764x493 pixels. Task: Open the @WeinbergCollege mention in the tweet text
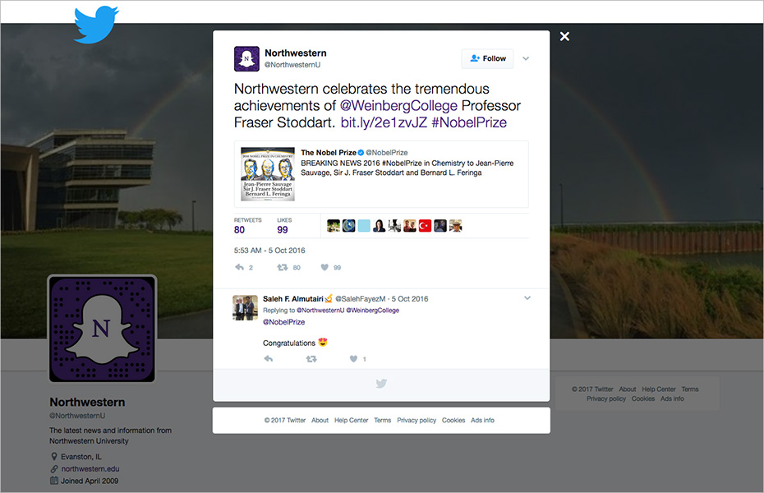(x=398, y=106)
